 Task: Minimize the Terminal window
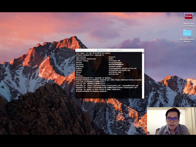(x=80, y=50)
